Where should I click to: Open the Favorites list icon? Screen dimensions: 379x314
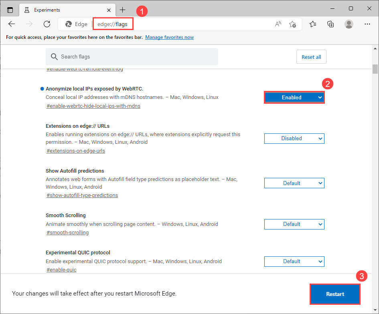(x=313, y=24)
